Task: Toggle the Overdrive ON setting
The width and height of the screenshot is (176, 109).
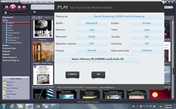Action: (x=147, y=43)
